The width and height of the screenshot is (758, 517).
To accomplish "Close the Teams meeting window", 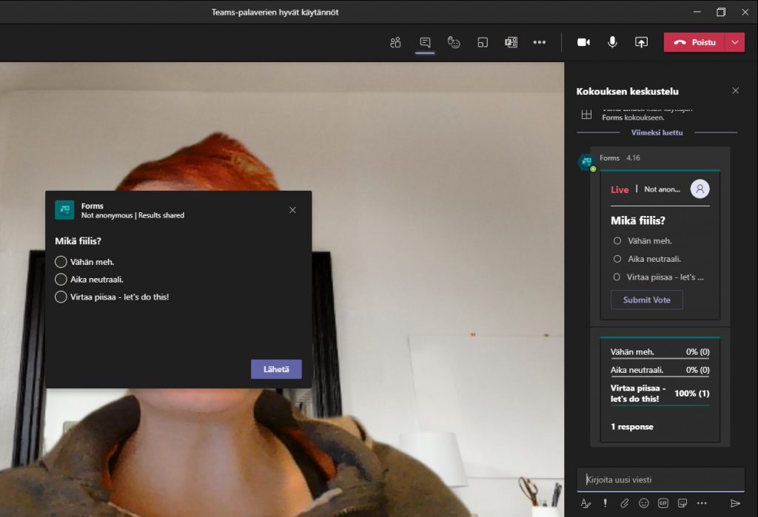I will click(745, 12).
